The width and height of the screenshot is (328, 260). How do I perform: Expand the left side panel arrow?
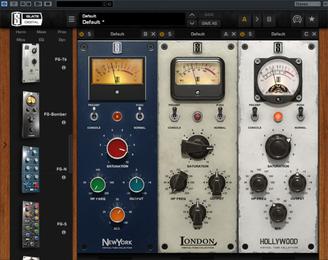tap(5, 145)
